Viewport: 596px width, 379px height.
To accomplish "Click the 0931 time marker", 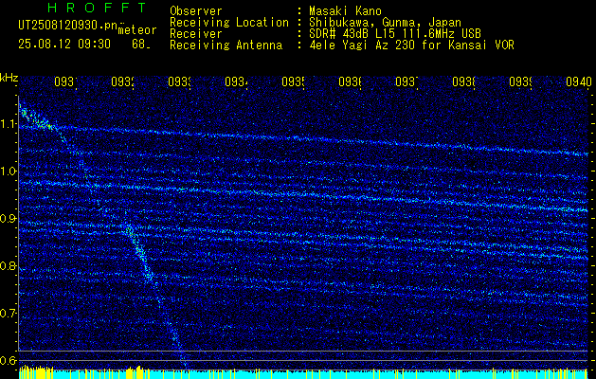I will (65, 81).
